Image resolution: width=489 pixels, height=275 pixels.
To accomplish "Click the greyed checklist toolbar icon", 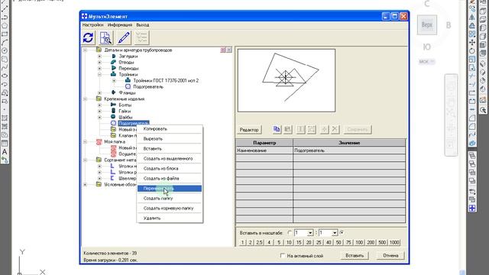I will (141, 37).
